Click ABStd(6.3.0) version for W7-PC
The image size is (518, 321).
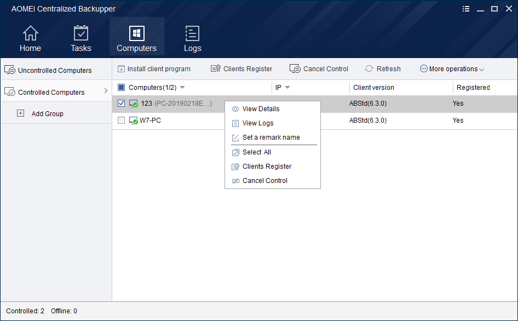(x=367, y=121)
